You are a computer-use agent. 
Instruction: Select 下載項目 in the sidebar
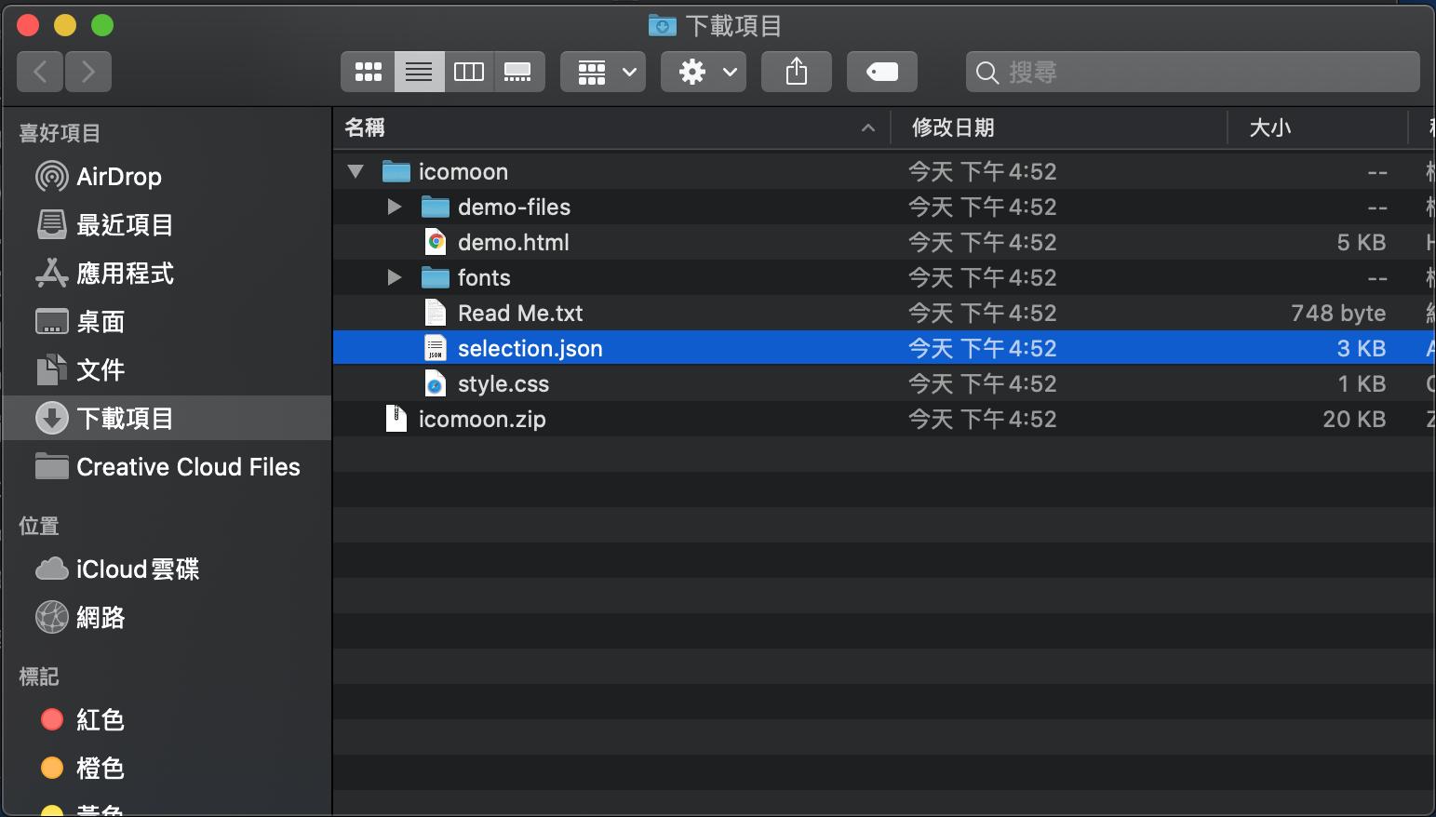point(168,419)
